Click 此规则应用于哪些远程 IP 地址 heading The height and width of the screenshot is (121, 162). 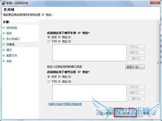pyautogui.click(x=68, y=72)
